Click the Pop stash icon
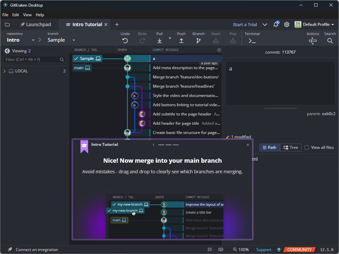339x254 pixels. pos(233,41)
